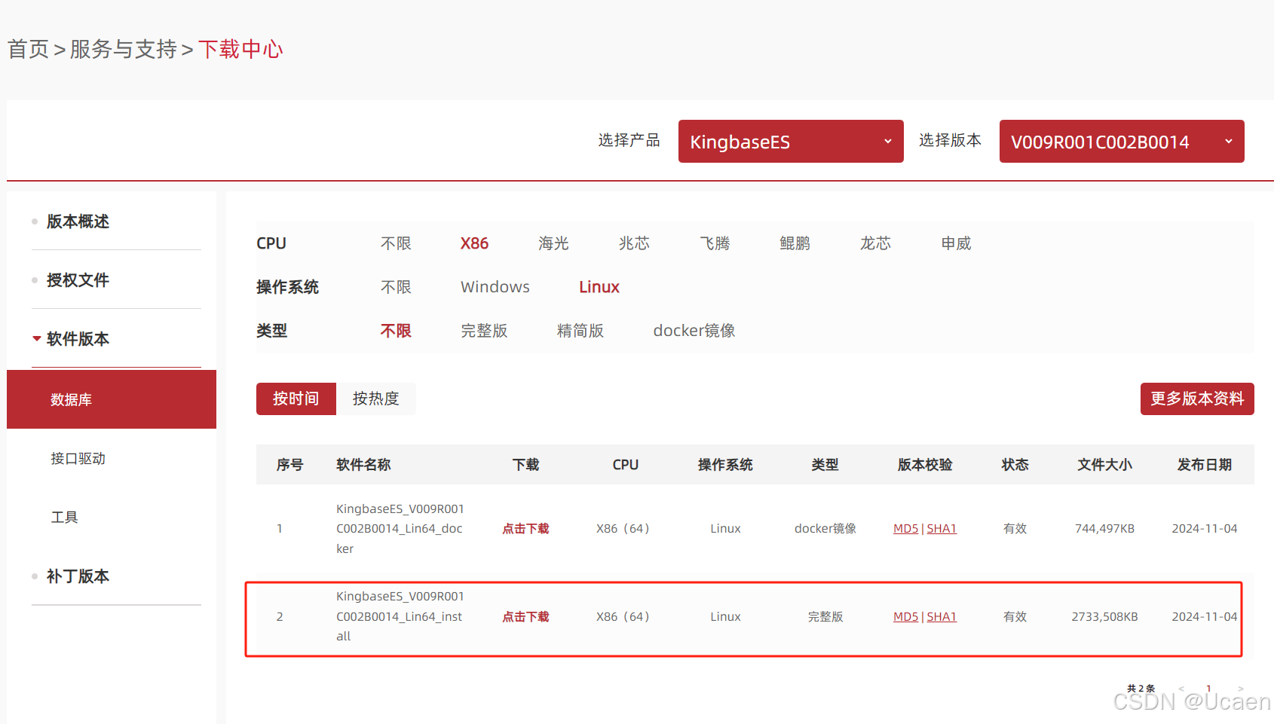
Task: Filter type by 完整版
Action: pos(484,331)
